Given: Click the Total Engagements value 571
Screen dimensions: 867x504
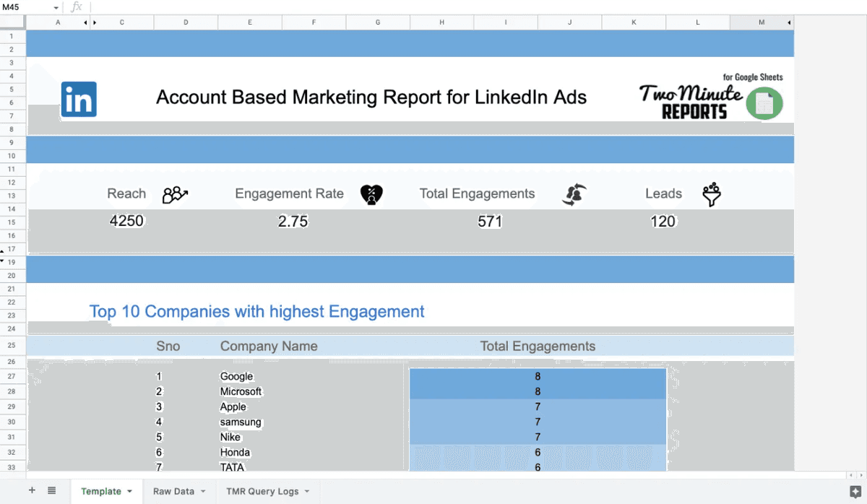Looking at the screenshot, I should pyautogui.click(x=490, y=222).
